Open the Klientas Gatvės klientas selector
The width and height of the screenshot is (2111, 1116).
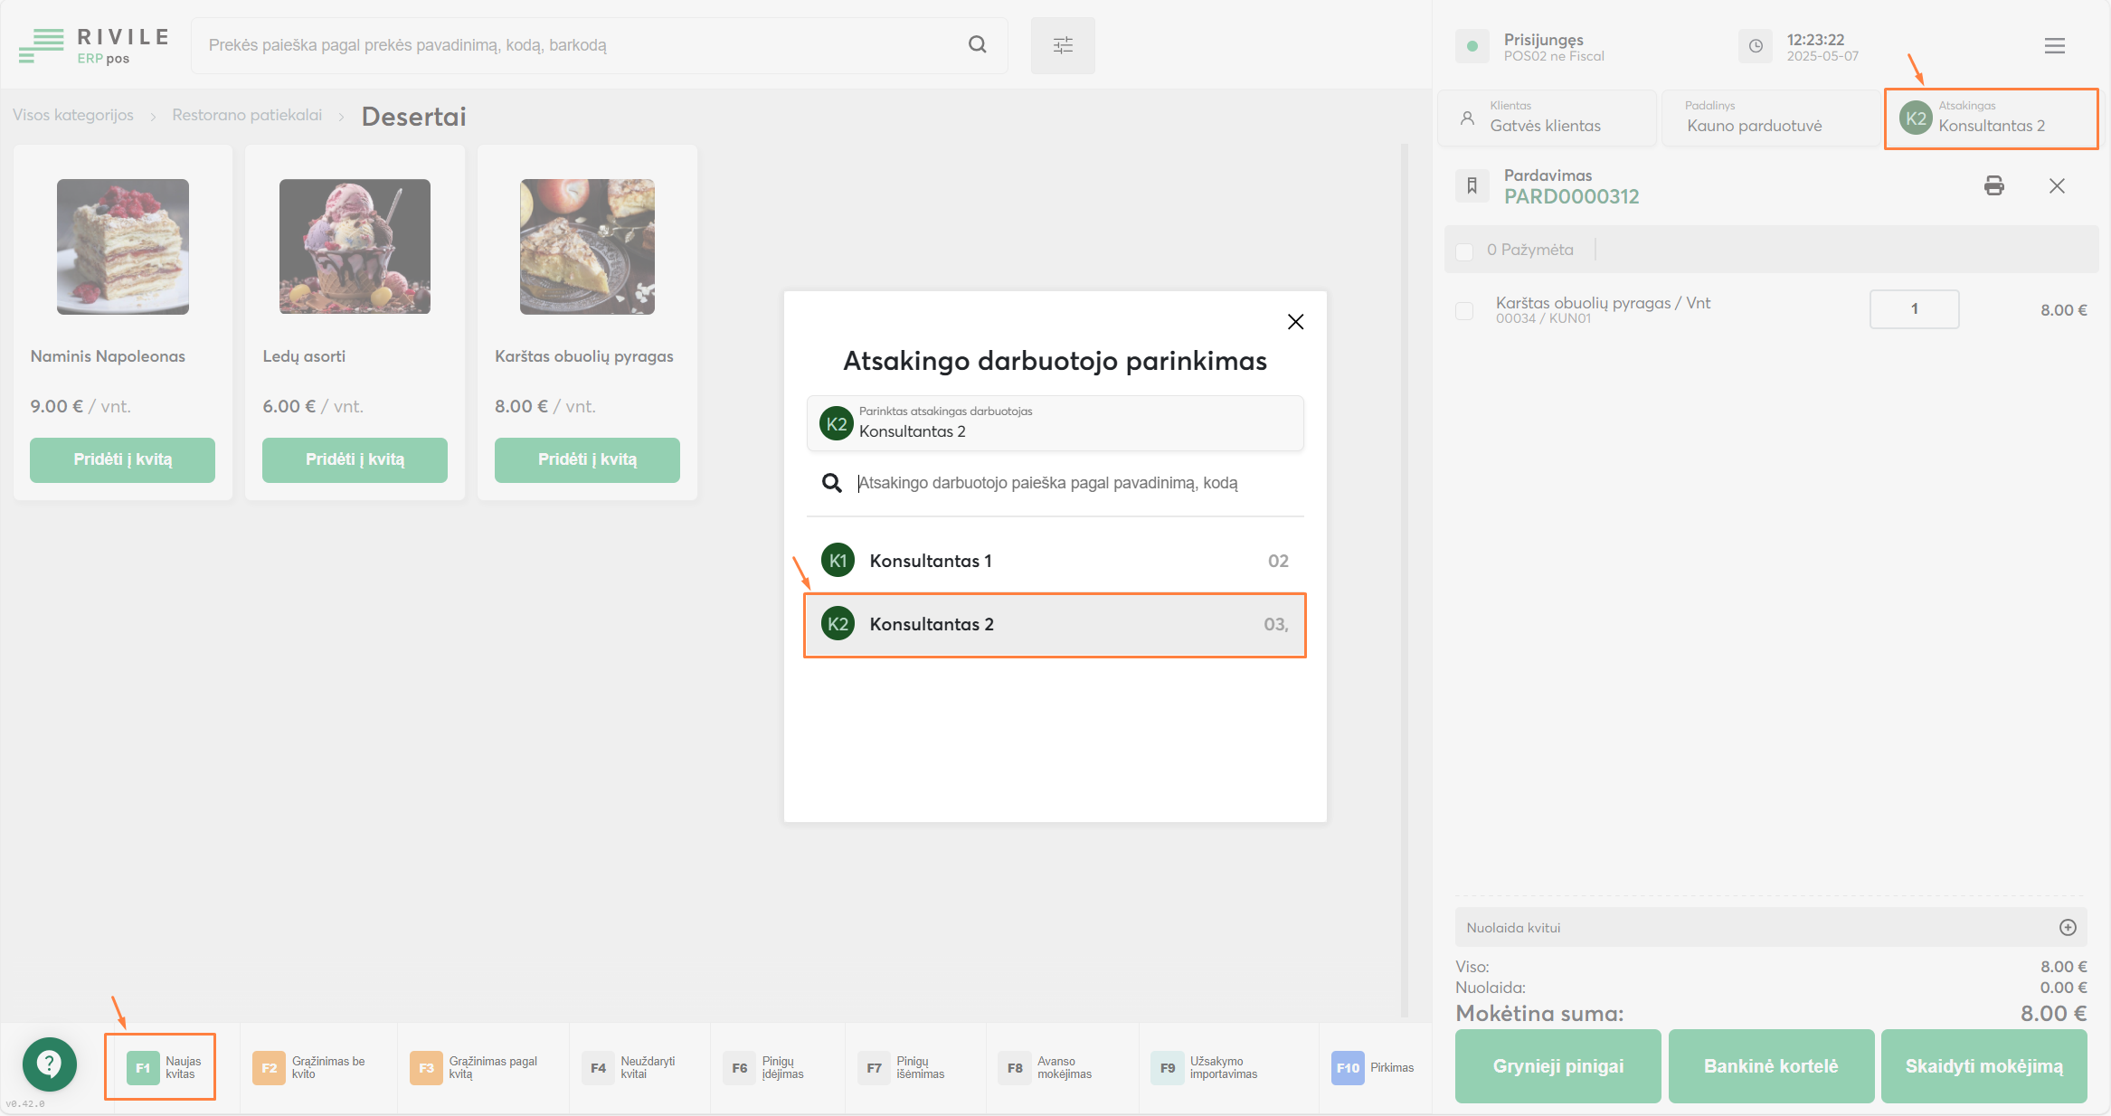1547,118
